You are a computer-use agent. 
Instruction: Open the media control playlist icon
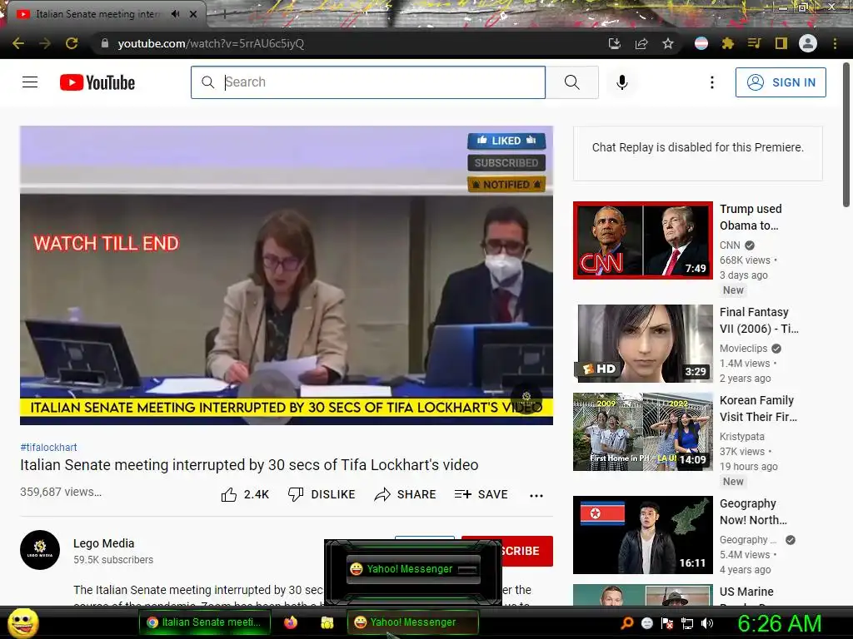pos(755,43)
